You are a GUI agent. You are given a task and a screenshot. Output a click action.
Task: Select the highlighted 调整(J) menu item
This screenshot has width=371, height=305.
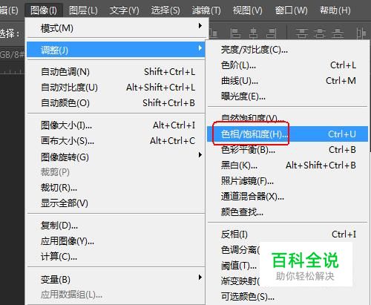pyautogui.click(x=116, y=50)
